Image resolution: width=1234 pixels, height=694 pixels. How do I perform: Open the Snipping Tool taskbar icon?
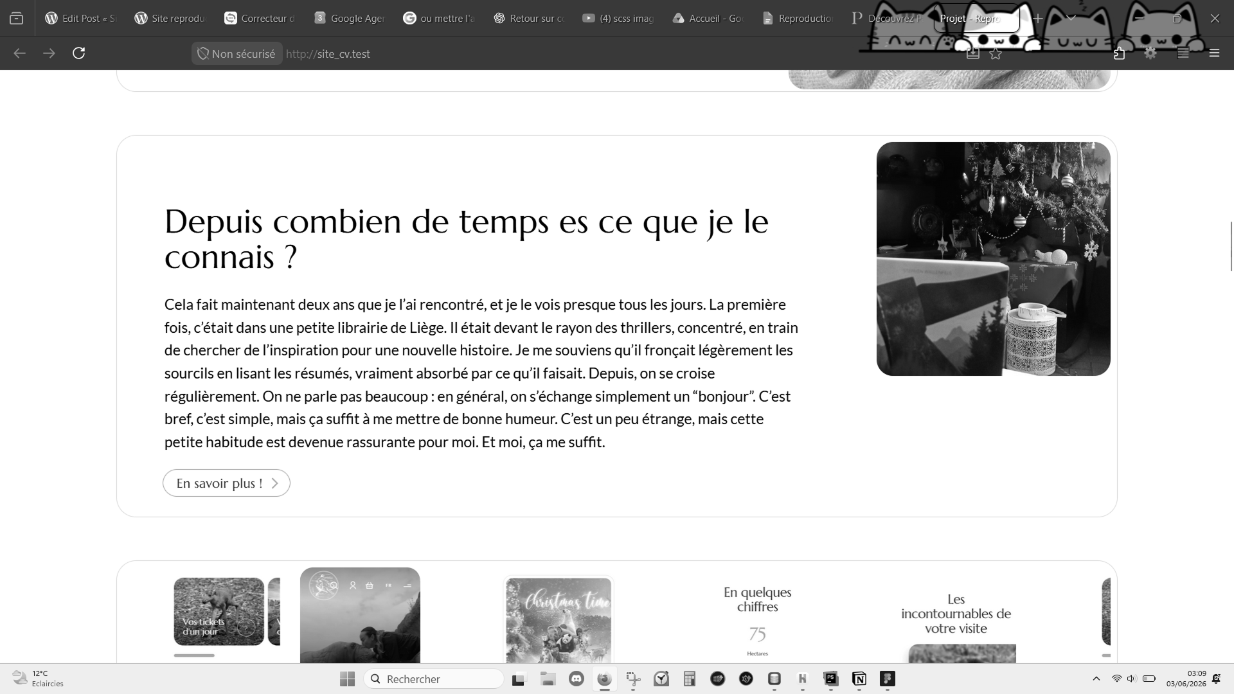click(x=633, y=679)
